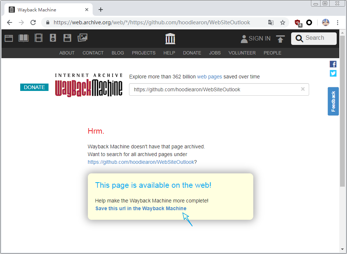347x254 pixels.
Task: Click browser Forward arrow
Action: click(21, 22)
